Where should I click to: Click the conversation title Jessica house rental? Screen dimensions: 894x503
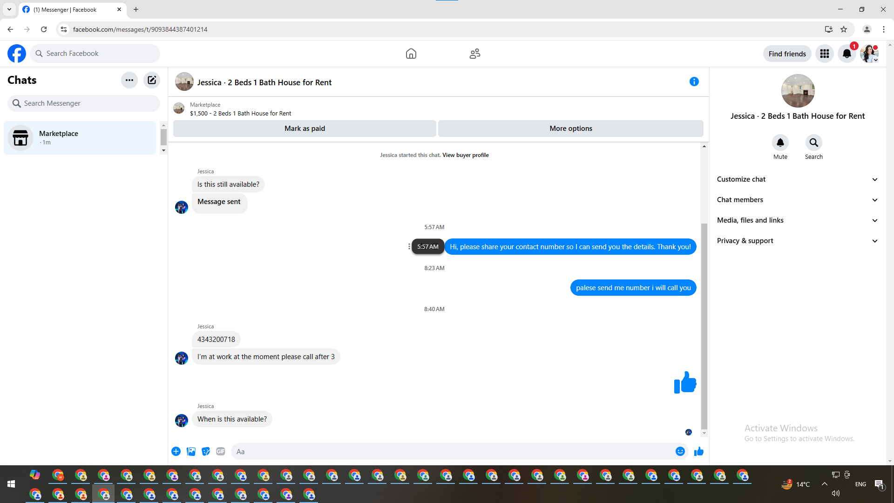[x=264, y=82]
